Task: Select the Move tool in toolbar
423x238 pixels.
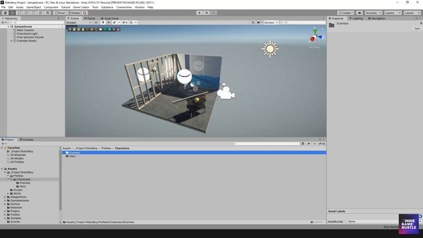Action: pyautogui.click(x=13, y=13)
